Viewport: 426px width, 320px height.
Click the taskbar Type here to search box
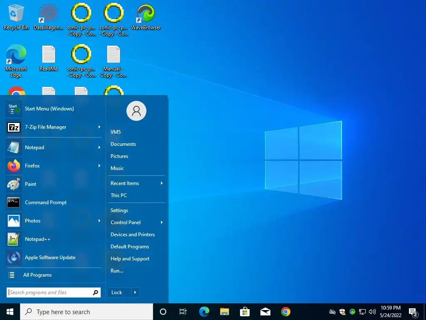point(87,312)
